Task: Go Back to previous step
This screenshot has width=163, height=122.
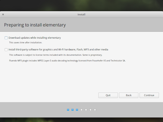Action: pyautogui.click(x=129, y=95)
